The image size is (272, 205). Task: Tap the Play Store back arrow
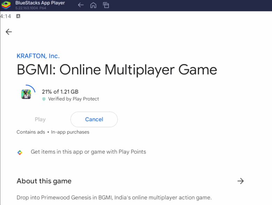[9, 32]
